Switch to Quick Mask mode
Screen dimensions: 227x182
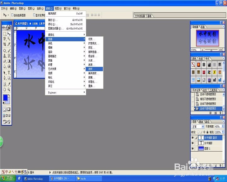click(9, 109)
